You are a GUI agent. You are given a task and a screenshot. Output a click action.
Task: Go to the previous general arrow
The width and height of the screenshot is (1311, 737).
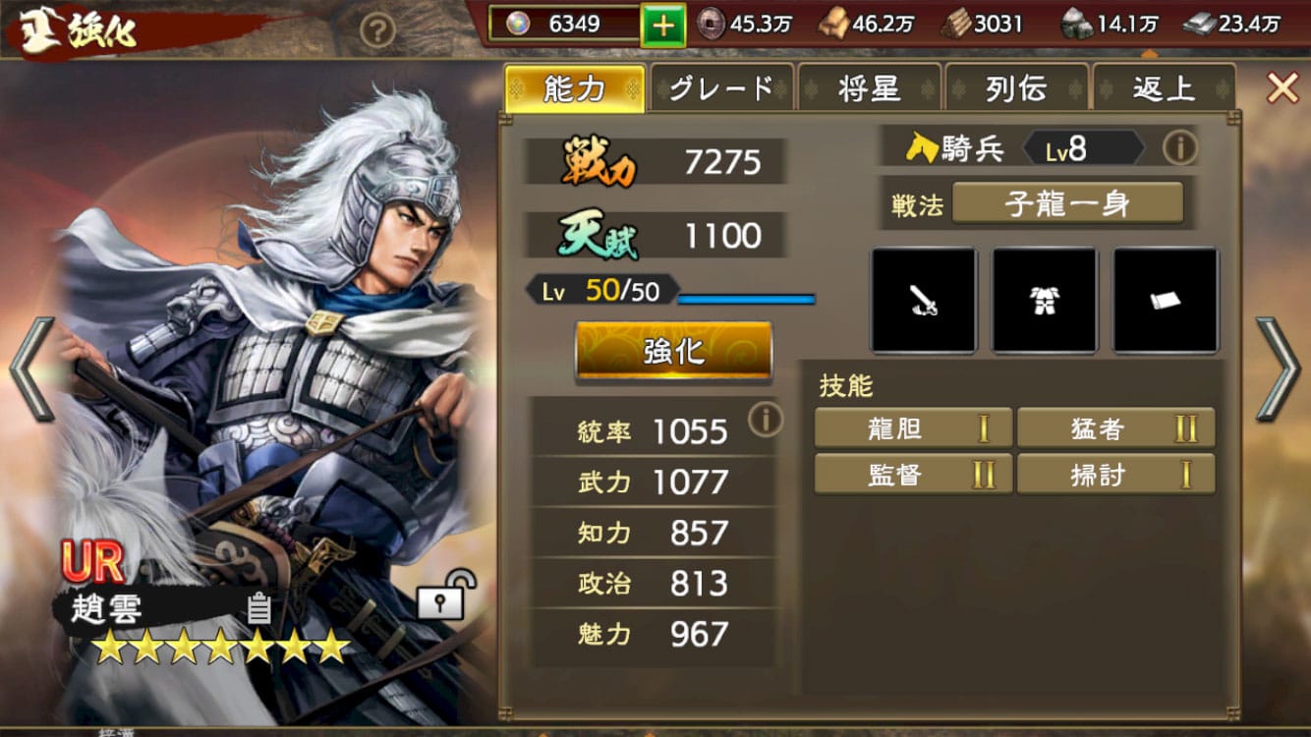[30, 368]
